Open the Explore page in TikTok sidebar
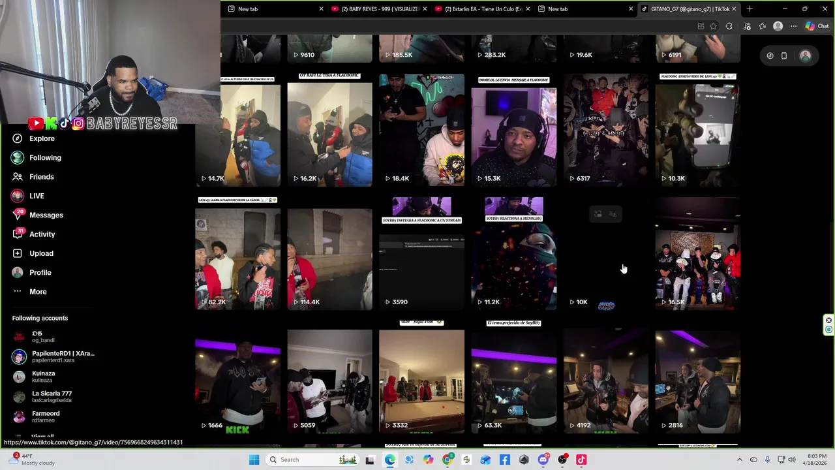Image resolution: width=835 pixels, height=470 pixels. click(x=34, y=138)
